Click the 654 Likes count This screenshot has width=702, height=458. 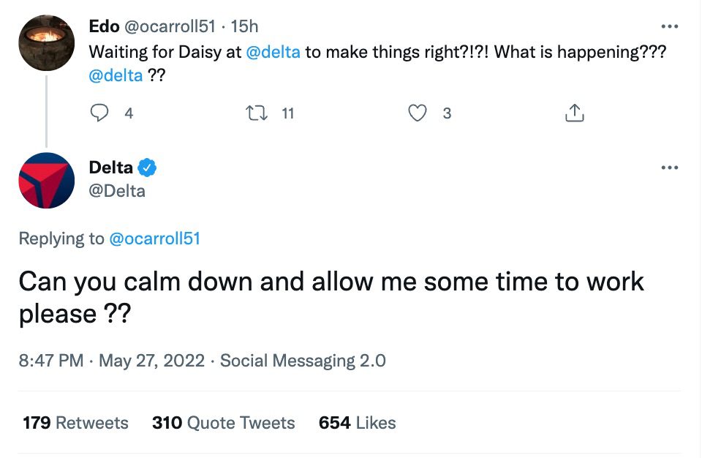tap(356, 423)
